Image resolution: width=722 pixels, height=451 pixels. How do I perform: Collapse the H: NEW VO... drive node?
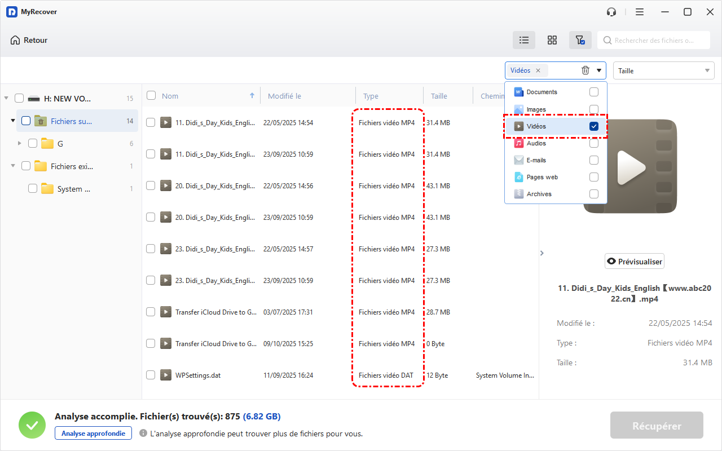click(6, 98)
